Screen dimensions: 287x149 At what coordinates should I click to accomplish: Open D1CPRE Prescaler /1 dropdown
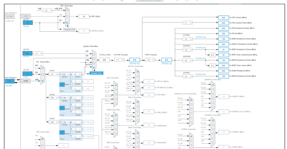119,60
